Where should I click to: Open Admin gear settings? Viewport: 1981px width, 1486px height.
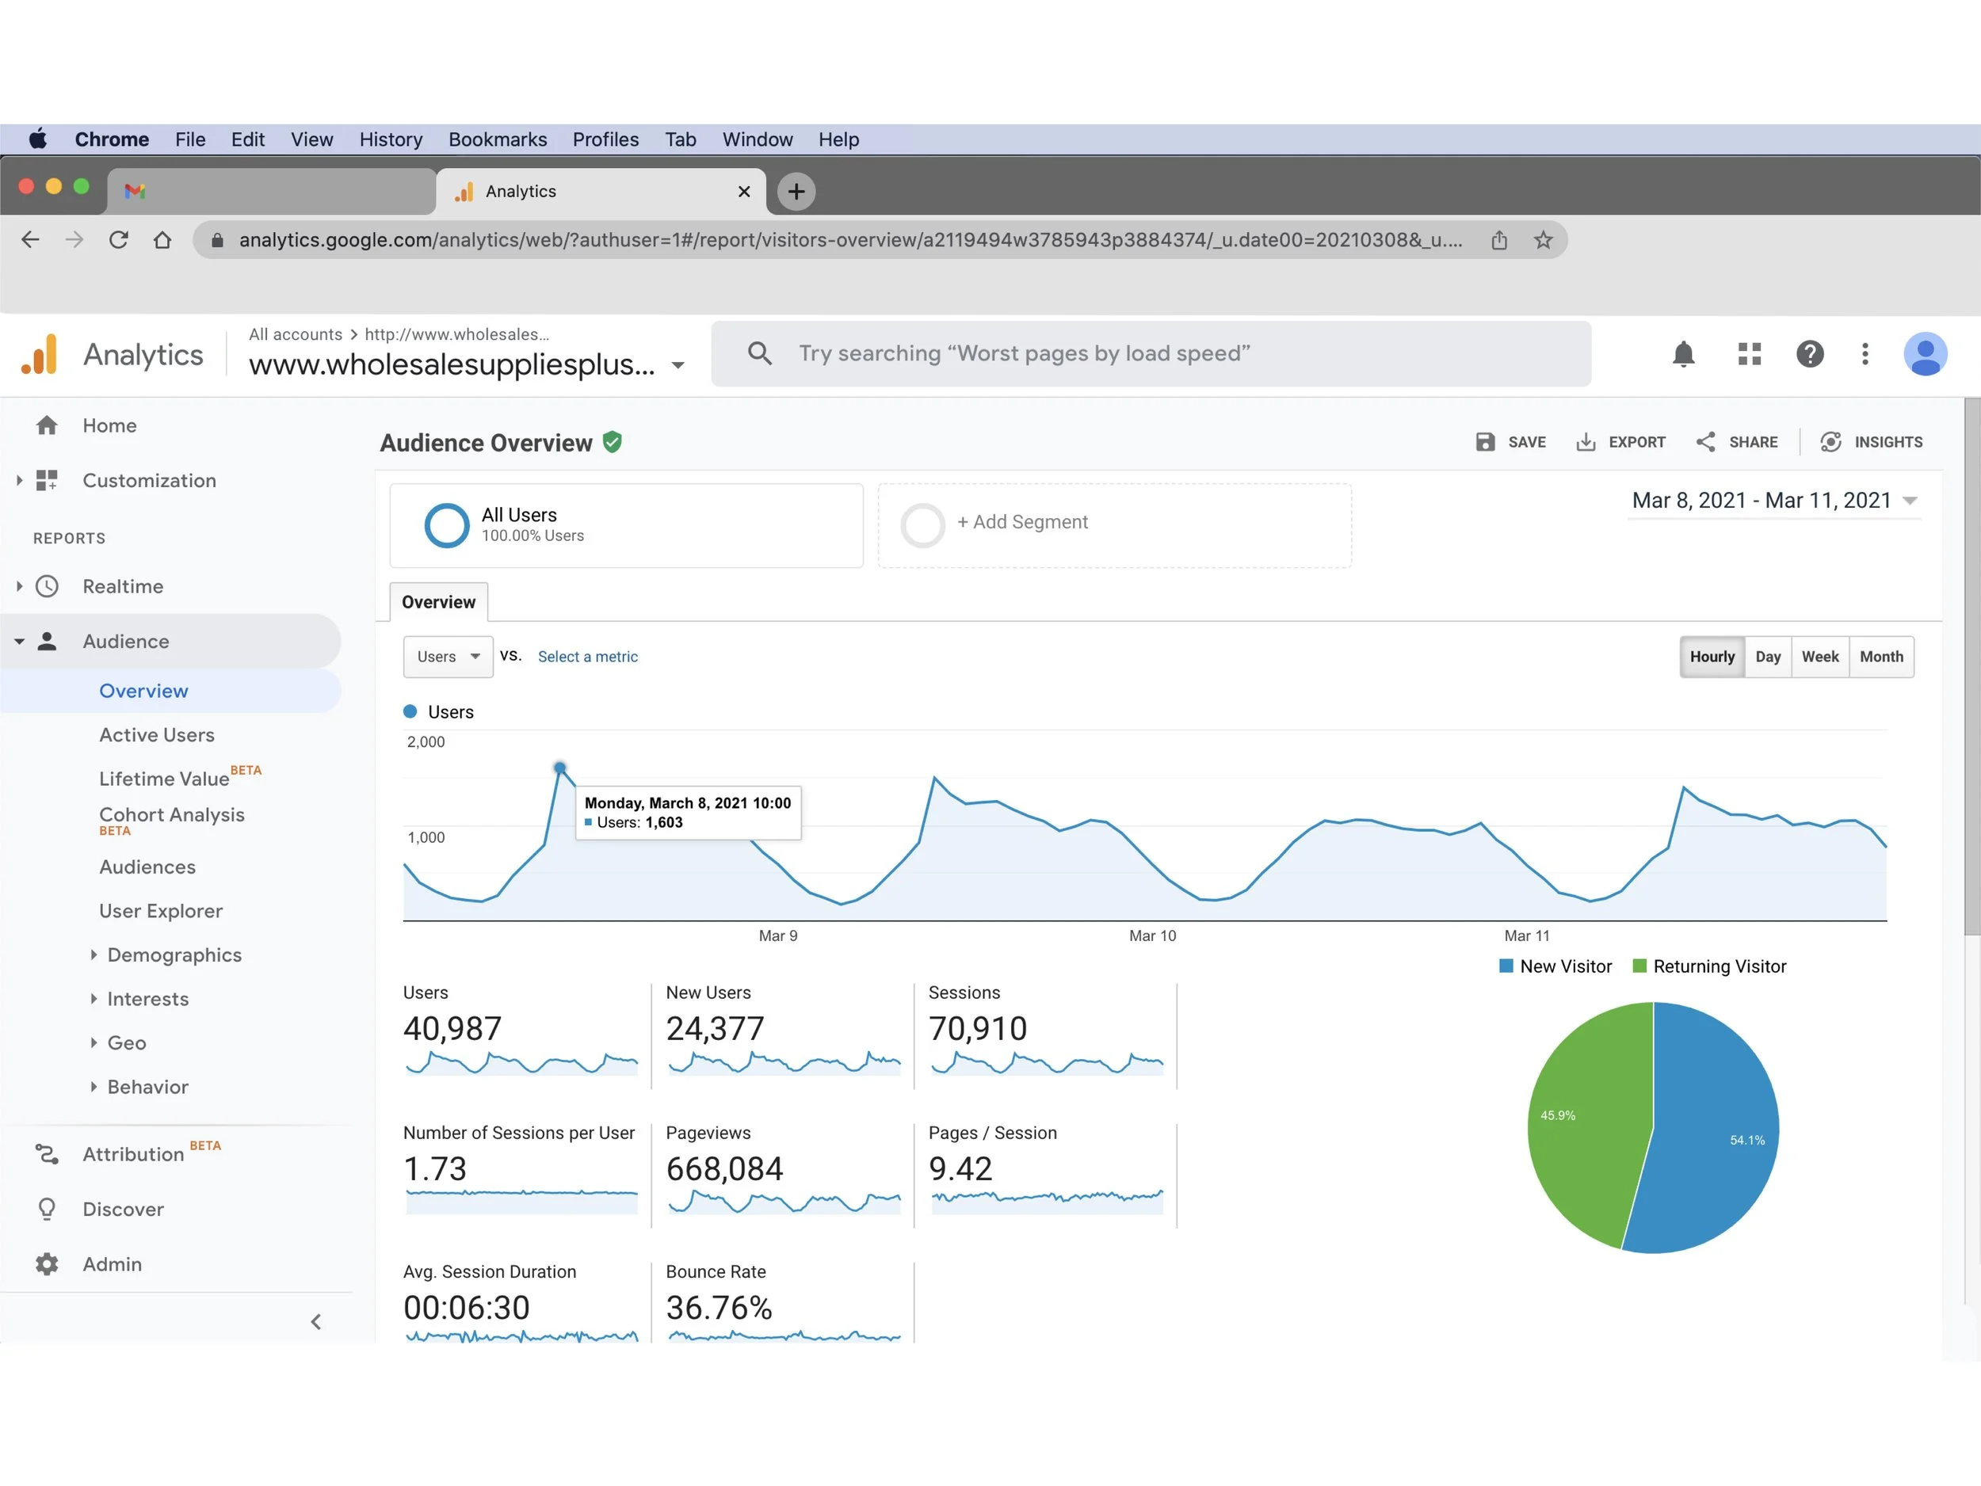47,1264
